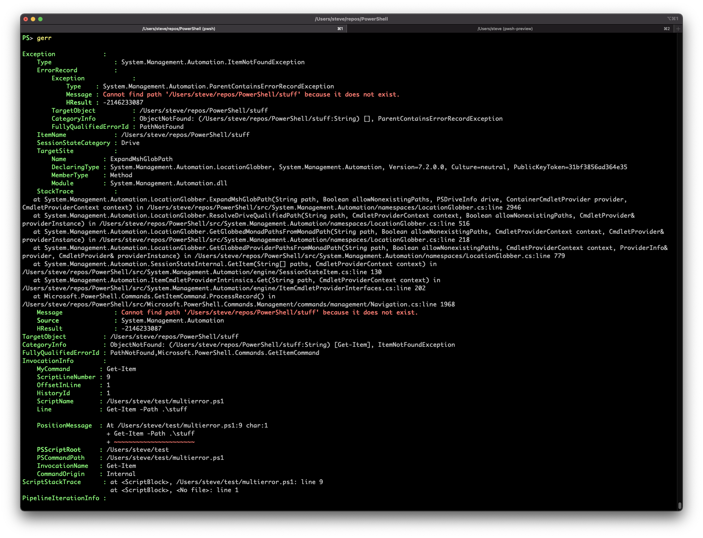
Task: Click 'LocationGlobber.cs:line 218' in stack trace
Action: pos(420,240)
